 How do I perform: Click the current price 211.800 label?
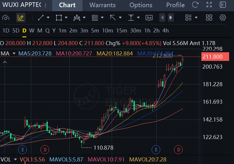point(215,57)
